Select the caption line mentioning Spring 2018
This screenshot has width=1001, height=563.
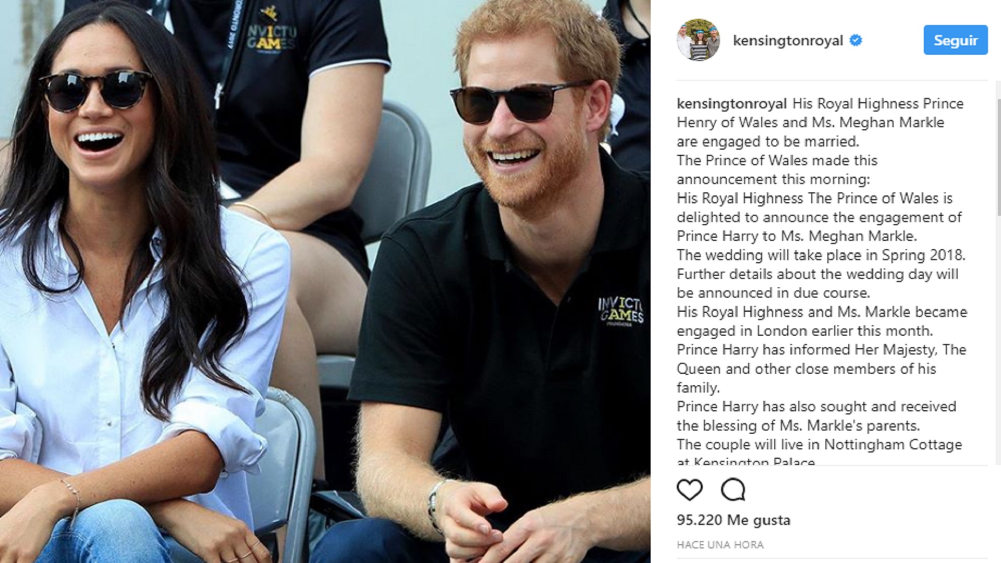coord(821,255)
